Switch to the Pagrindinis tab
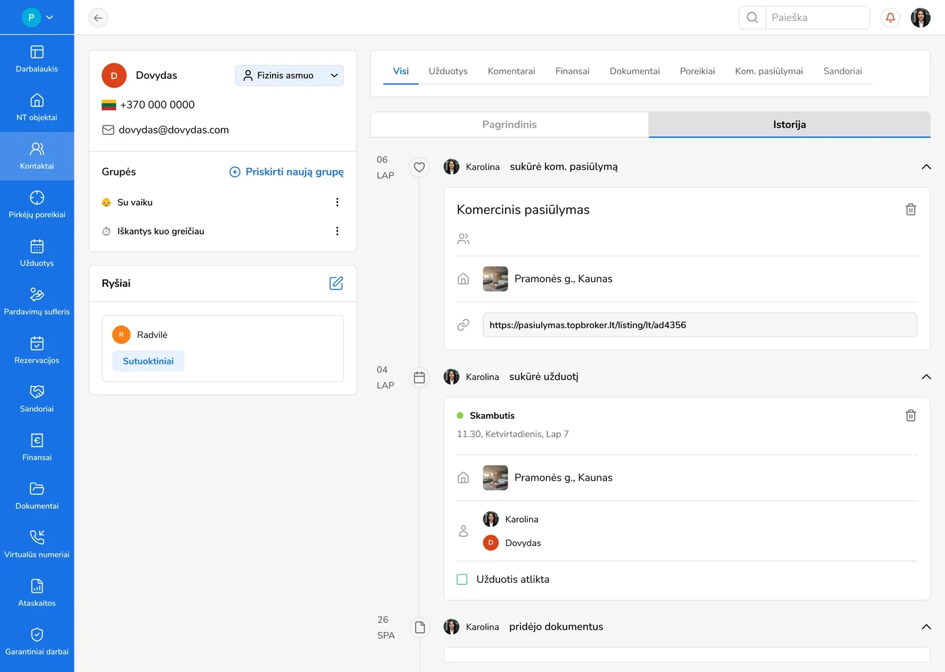945x672 pixels. [x=510, y=125]
